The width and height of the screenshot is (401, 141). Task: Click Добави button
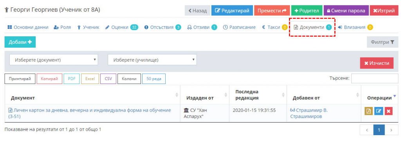20,42
